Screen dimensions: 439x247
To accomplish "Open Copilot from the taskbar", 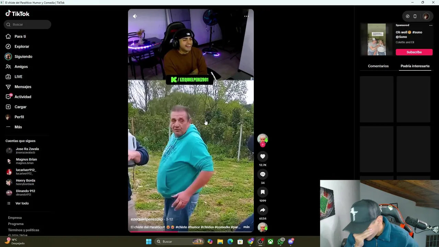I will pyautogui.click(x=210, y=242).
